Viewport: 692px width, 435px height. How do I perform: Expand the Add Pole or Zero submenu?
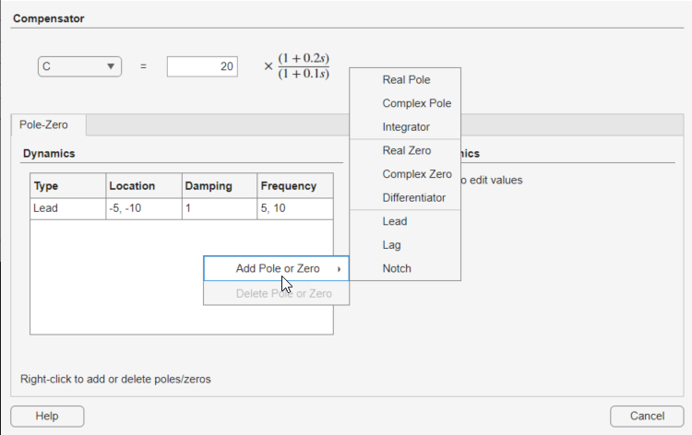(x=277, y=268)
